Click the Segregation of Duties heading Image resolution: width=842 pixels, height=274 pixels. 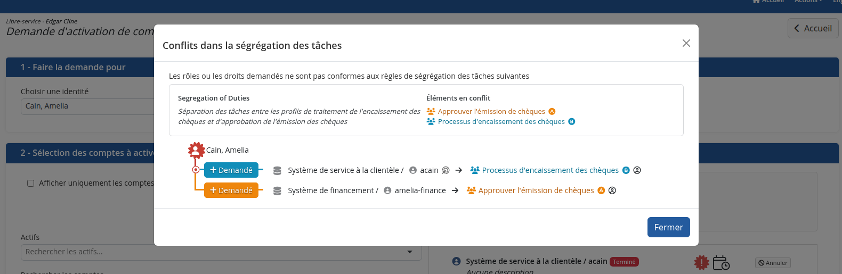pos(214,98)
